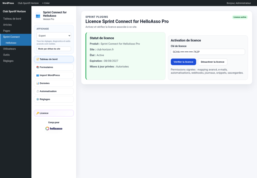Click the Licence active status badge
Image resolution: width=257 pixels, height=178 pixels.
tap(240, 17)
